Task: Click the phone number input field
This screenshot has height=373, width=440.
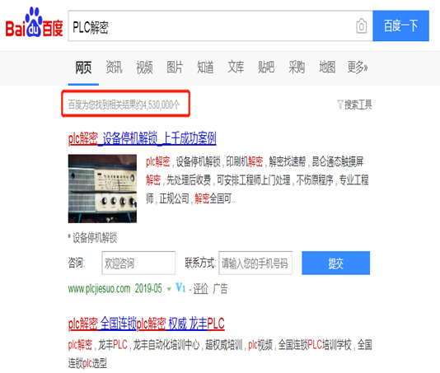Action: (x=255, y=263)
